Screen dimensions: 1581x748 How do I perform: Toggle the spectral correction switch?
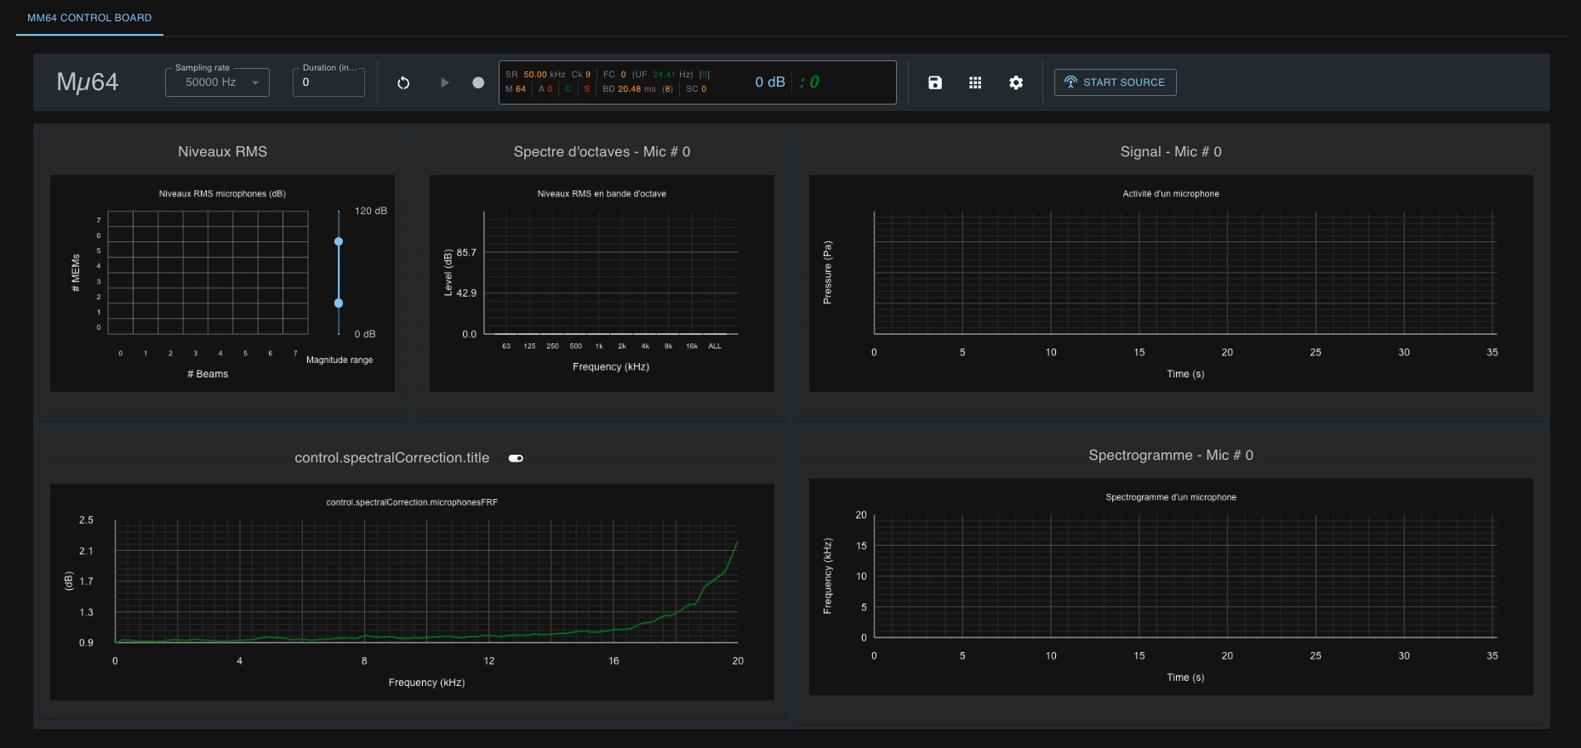pos(516,458)
